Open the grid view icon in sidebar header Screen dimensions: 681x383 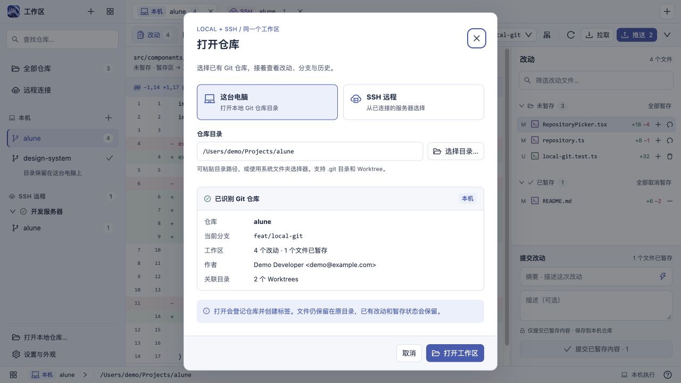point(110,12)
